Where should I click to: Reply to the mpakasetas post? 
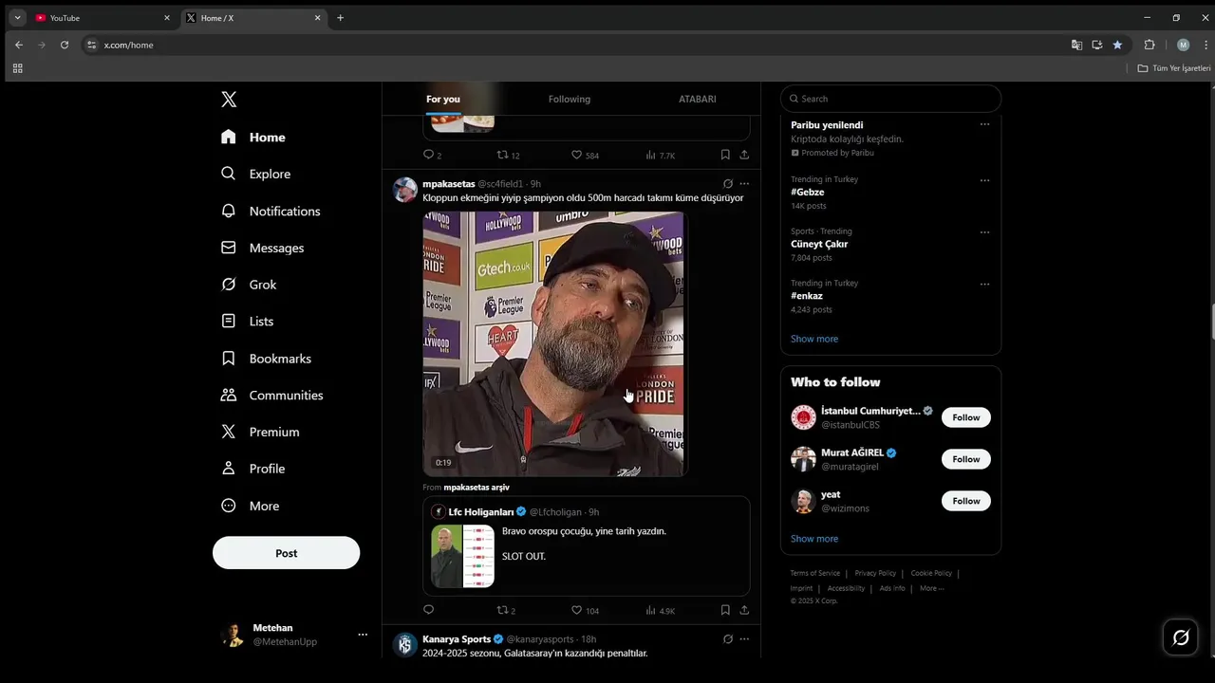[x=428, y=610]
